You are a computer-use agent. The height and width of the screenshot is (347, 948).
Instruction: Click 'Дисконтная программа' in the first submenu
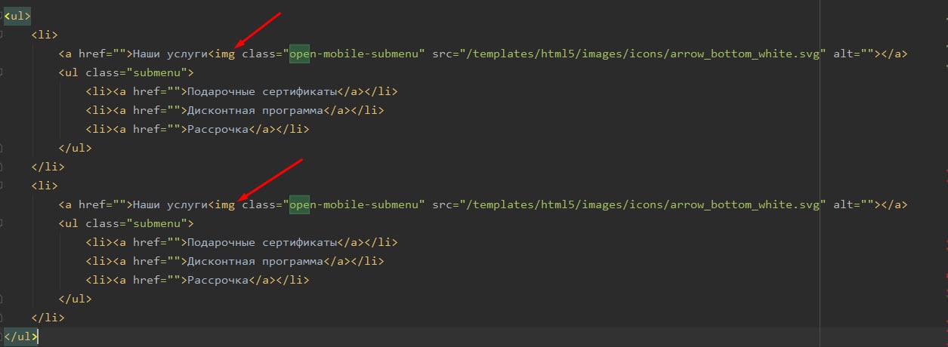click(255, 110)
